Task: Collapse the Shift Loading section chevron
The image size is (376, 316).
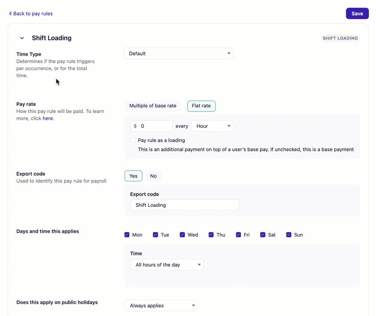Action: point(22,38)
